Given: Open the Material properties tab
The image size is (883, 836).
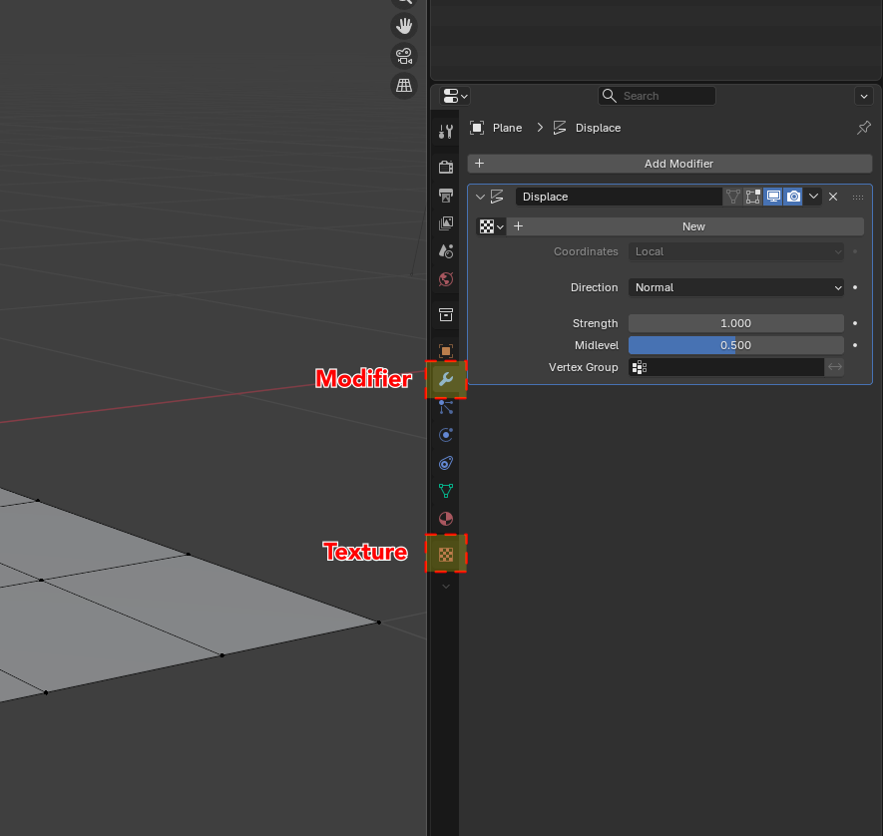Looking at the screenshot, I should (x=445, y=519).
